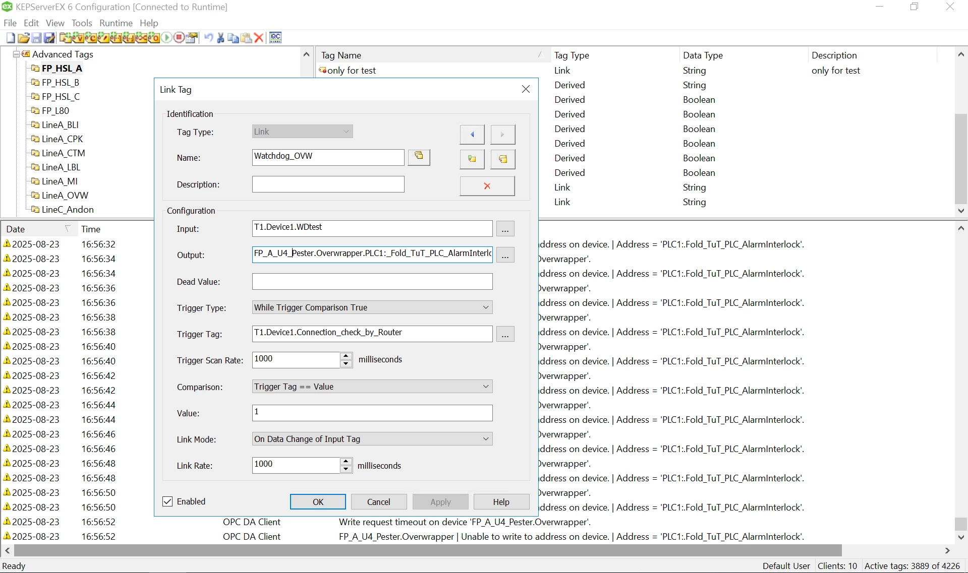Select LineC_Andon tag group in tree
Screen dimensions: 968x573
pyautogui.click(x=68, y=209)
